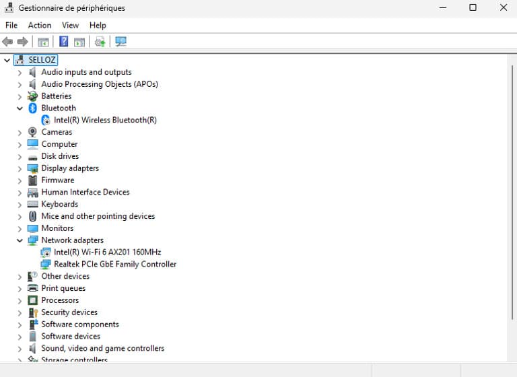This screenshot has height=377, width=517.
Task: Open the View menu
Action: (70, 25)
